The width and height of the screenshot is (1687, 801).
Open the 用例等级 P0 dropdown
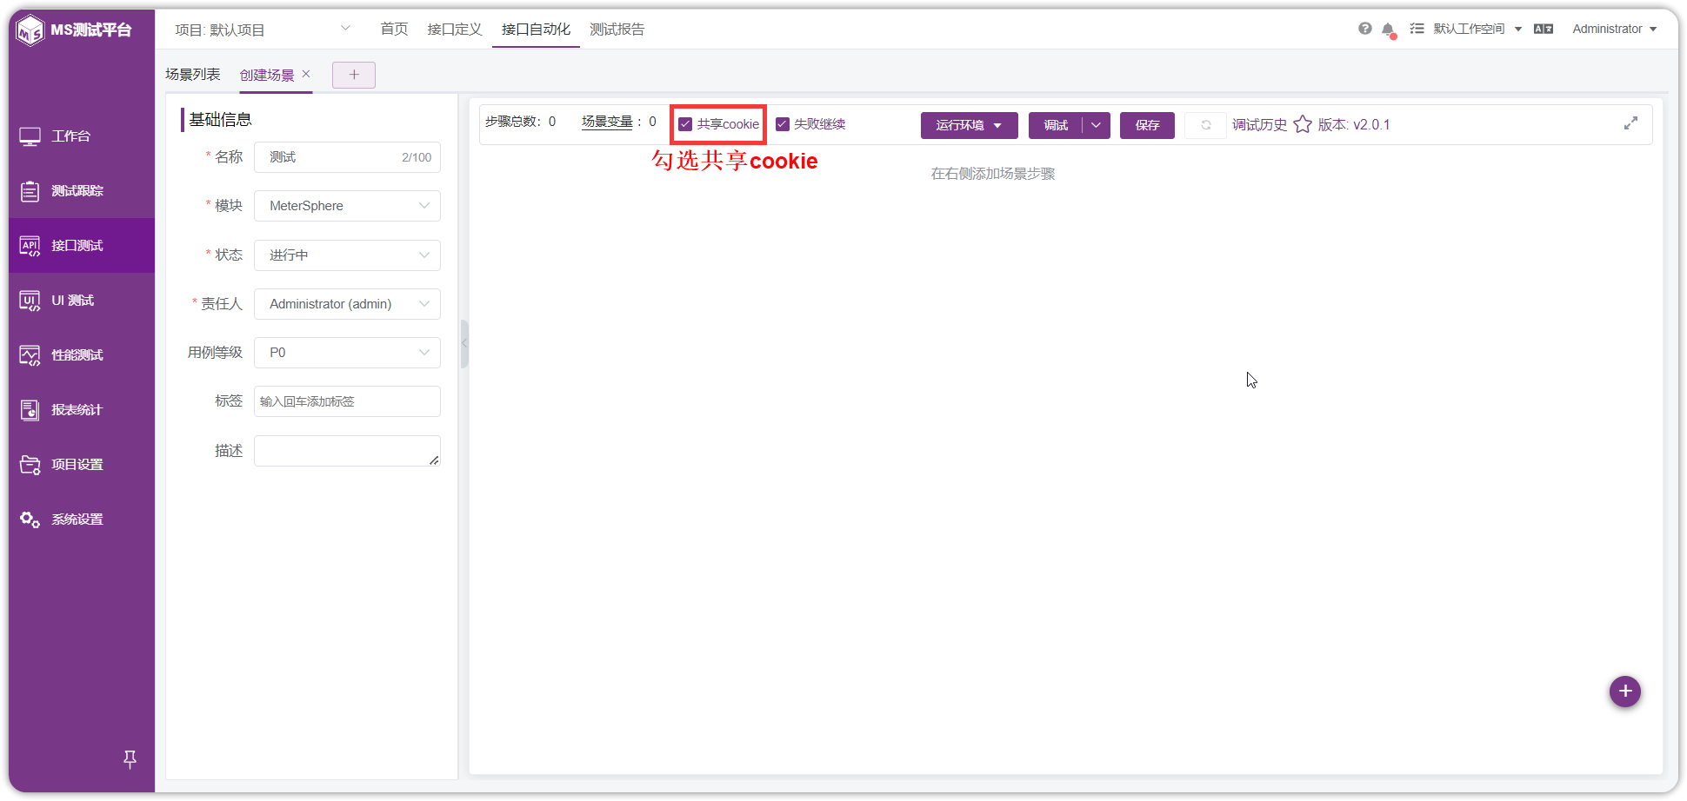(x=347, y=353)
